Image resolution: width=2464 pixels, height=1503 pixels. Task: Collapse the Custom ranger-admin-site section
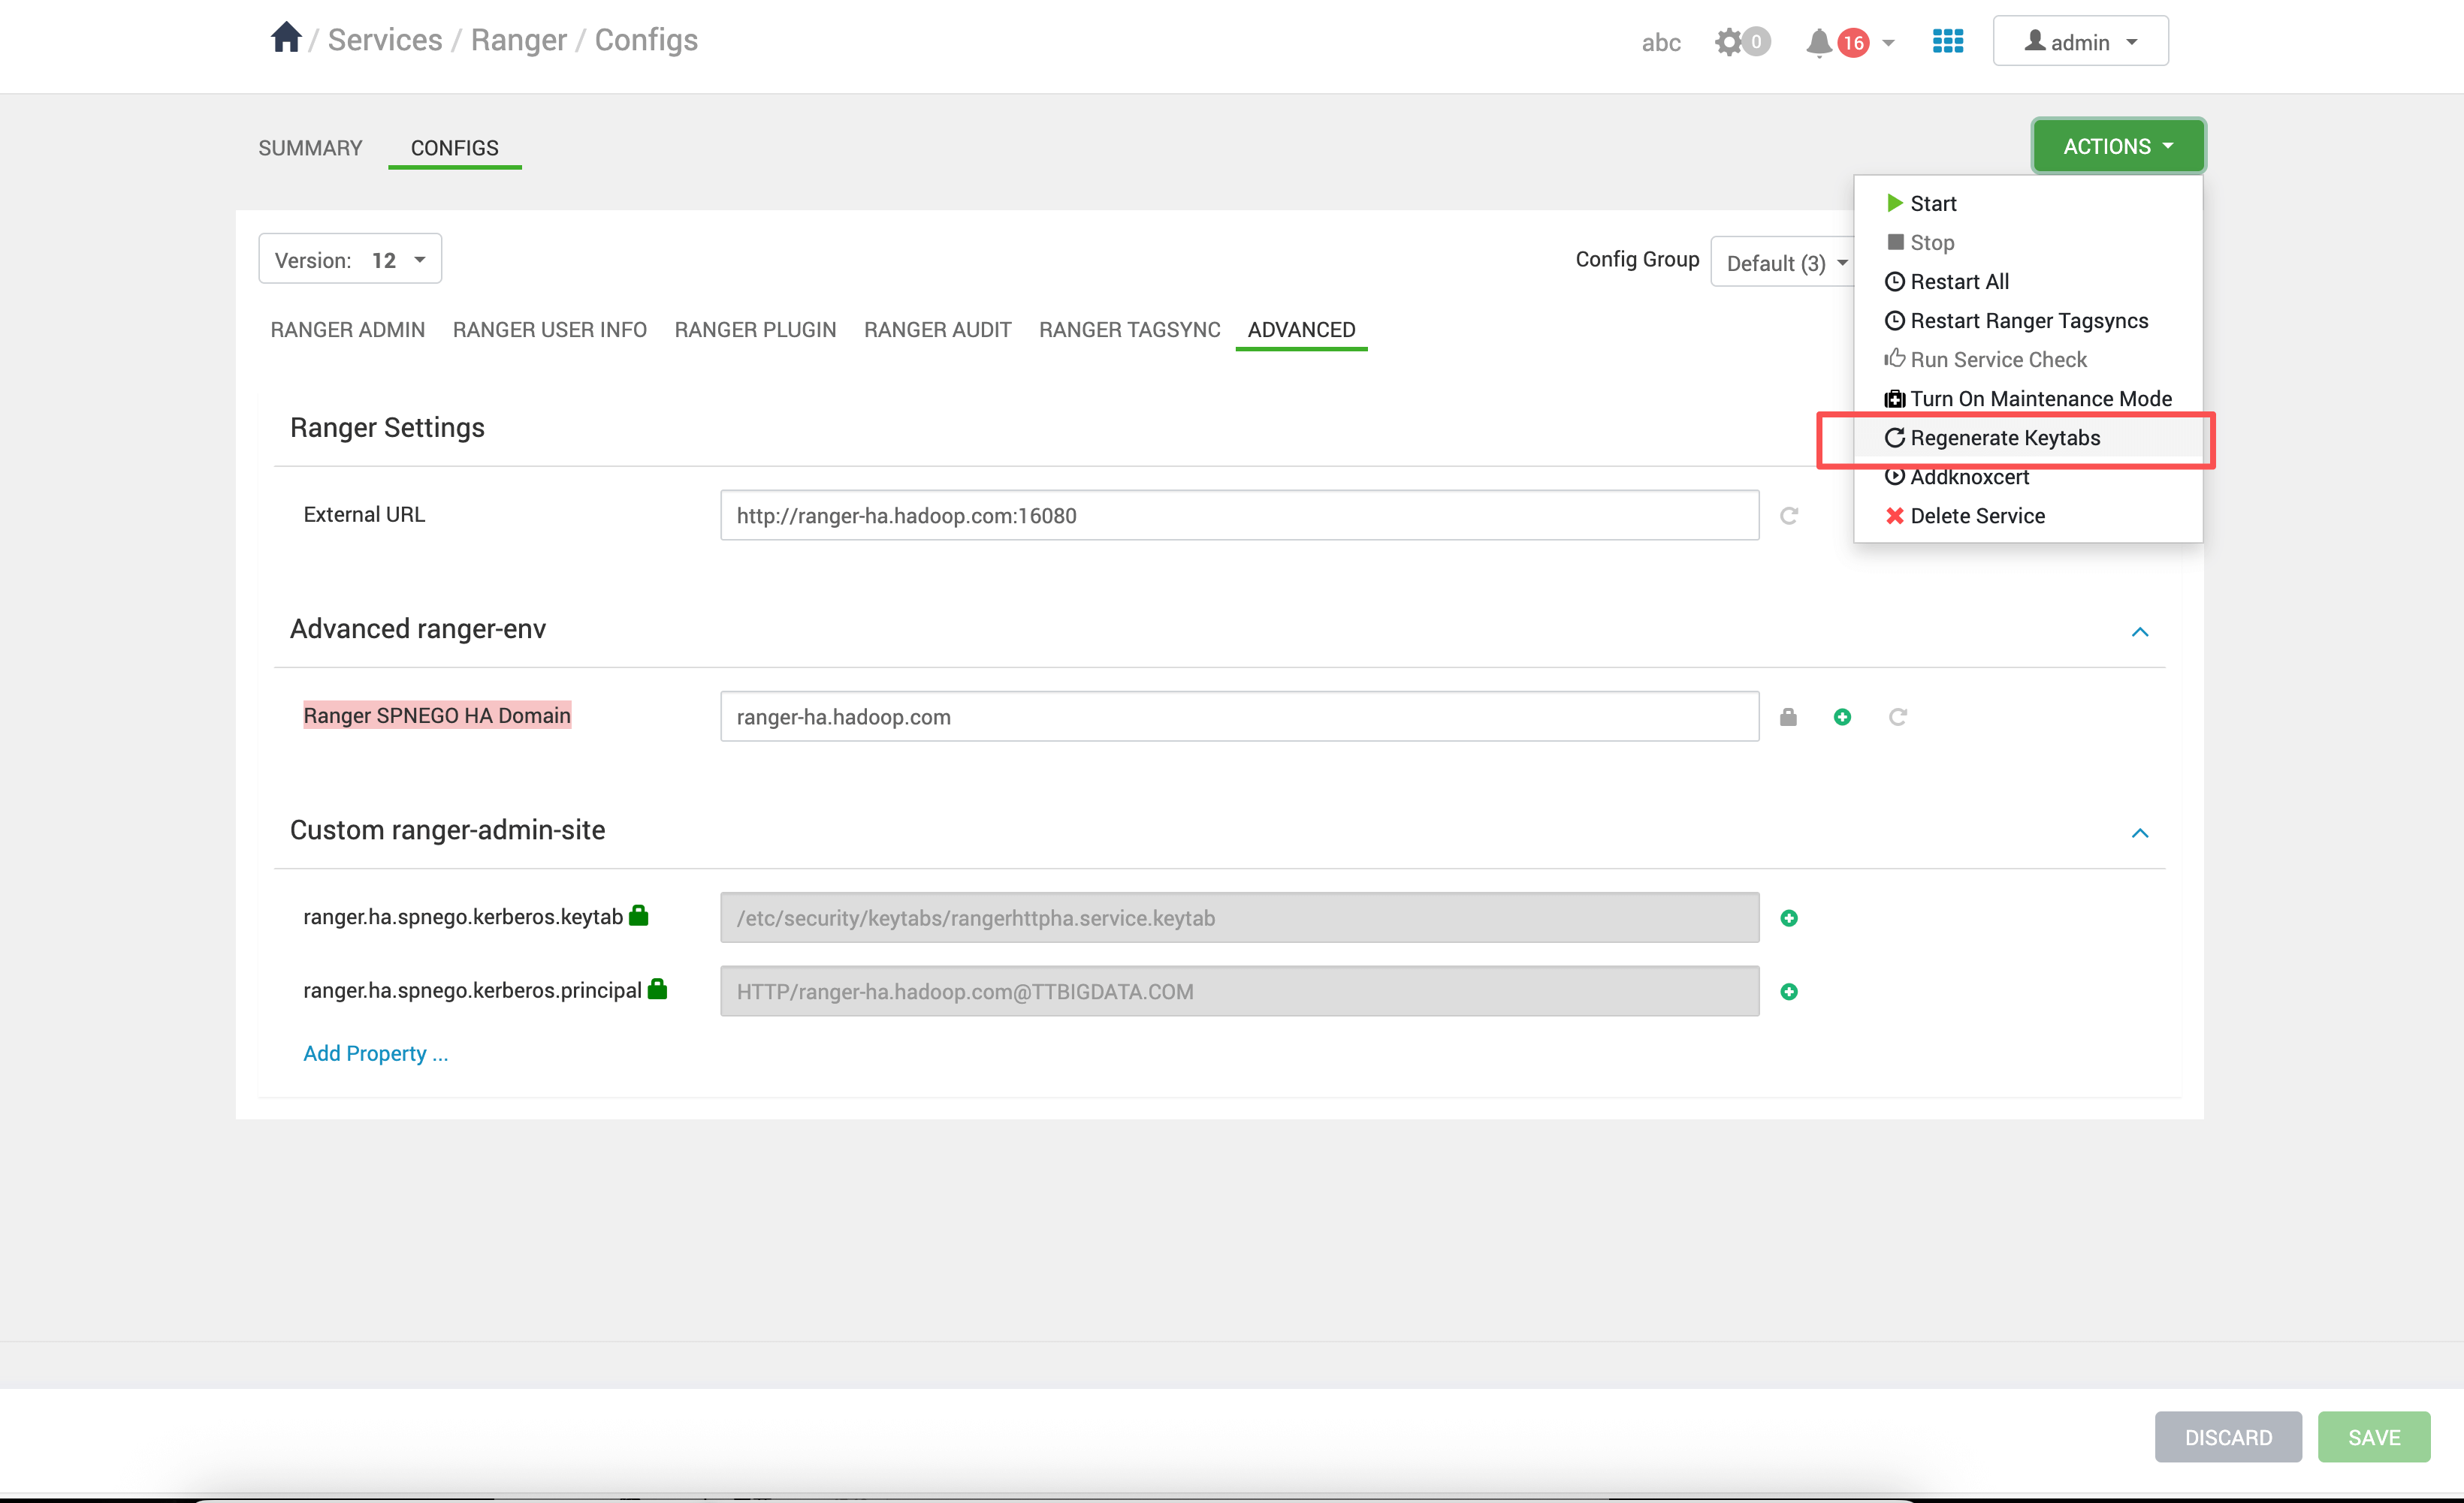click(2139, 833)
